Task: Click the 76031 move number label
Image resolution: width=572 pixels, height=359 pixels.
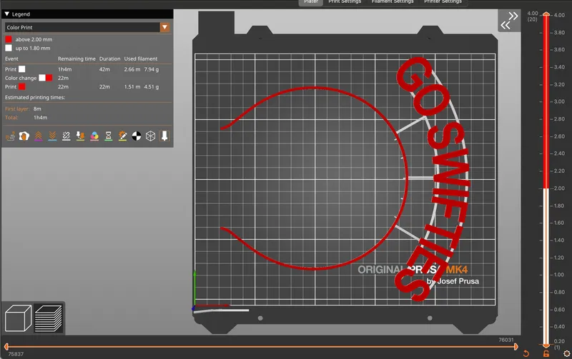Action: (506, 340)
